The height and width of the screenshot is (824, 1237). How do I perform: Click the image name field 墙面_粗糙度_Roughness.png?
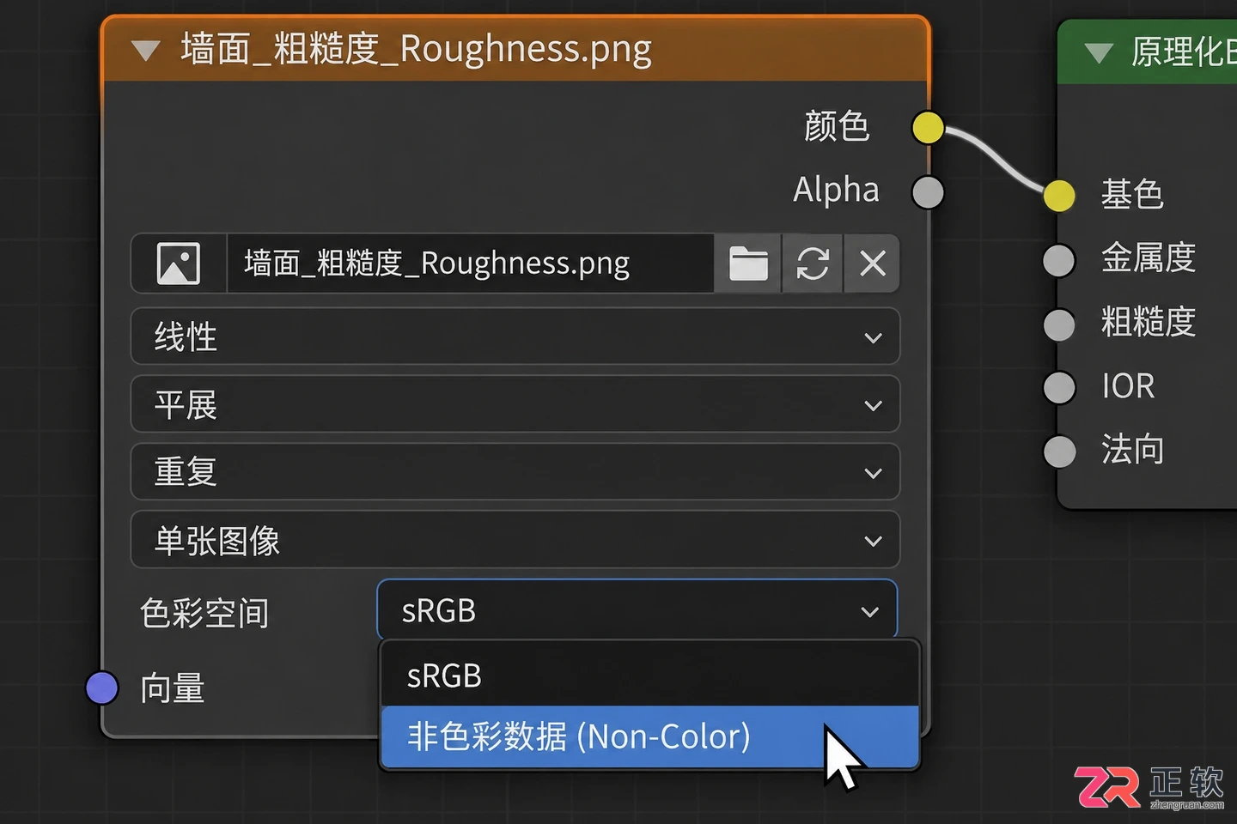tap(470, 264)
